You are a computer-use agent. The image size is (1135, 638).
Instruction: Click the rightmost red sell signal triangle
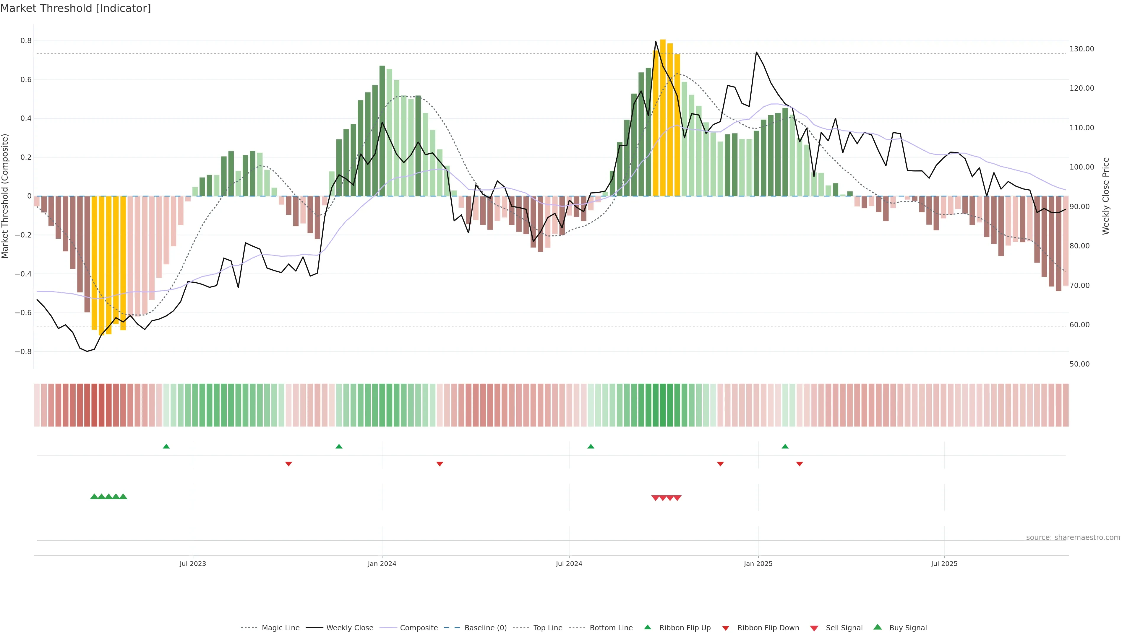pos(677,498)
